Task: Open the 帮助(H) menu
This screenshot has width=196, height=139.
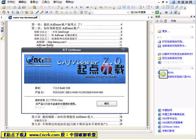Action: (70, 2)
